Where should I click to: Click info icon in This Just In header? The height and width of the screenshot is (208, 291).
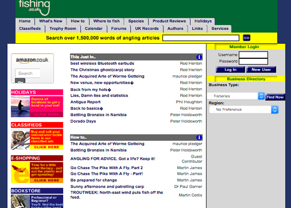(x=199, y=57)
